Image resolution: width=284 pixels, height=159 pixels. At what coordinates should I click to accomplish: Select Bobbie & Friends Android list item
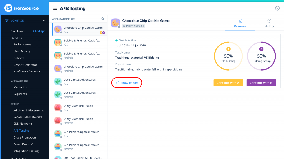pos(80,56)
